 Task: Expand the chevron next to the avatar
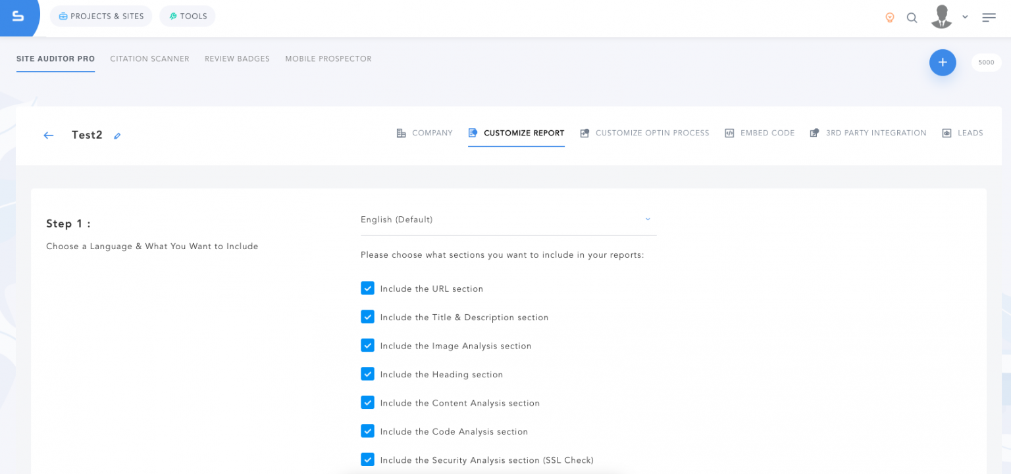965,17
